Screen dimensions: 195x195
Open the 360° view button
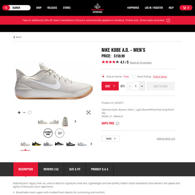click(x=60, y=133)
